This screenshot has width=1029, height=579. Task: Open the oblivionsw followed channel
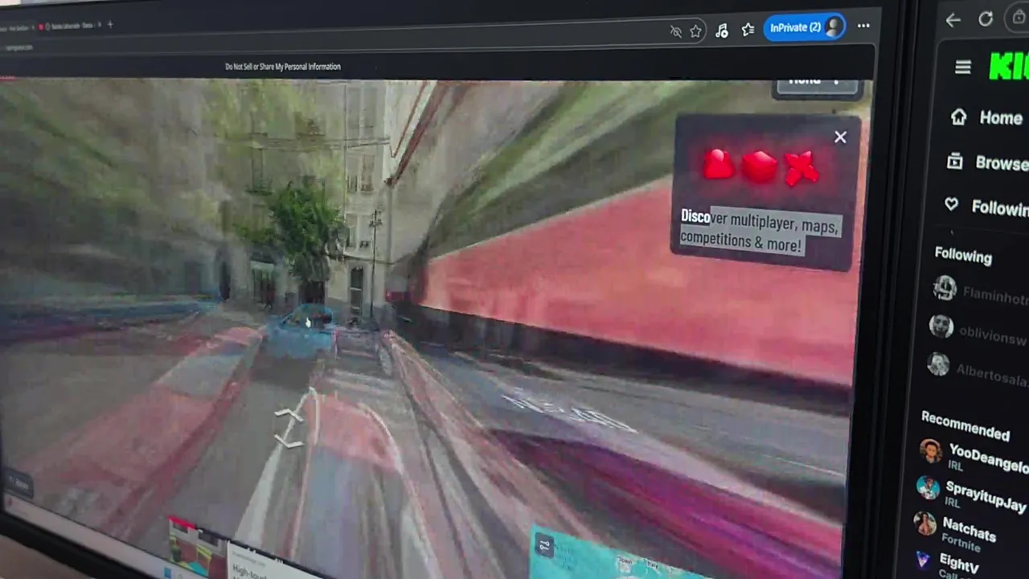(978, 331)
